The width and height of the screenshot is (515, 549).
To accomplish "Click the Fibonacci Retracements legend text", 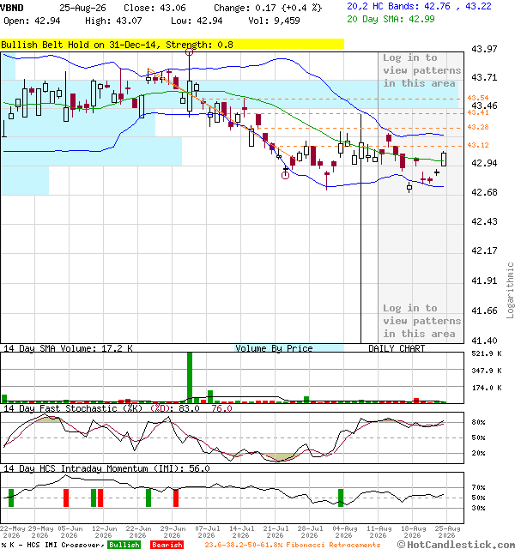I will (293, 545).
